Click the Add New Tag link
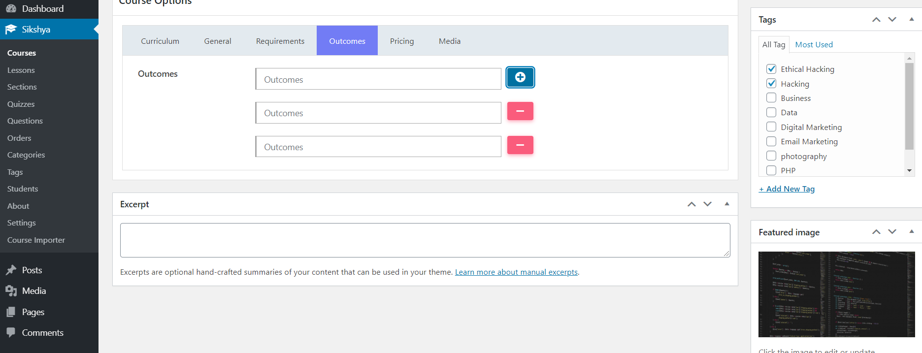This screenshot has width=922, height=353. [787, 189]
